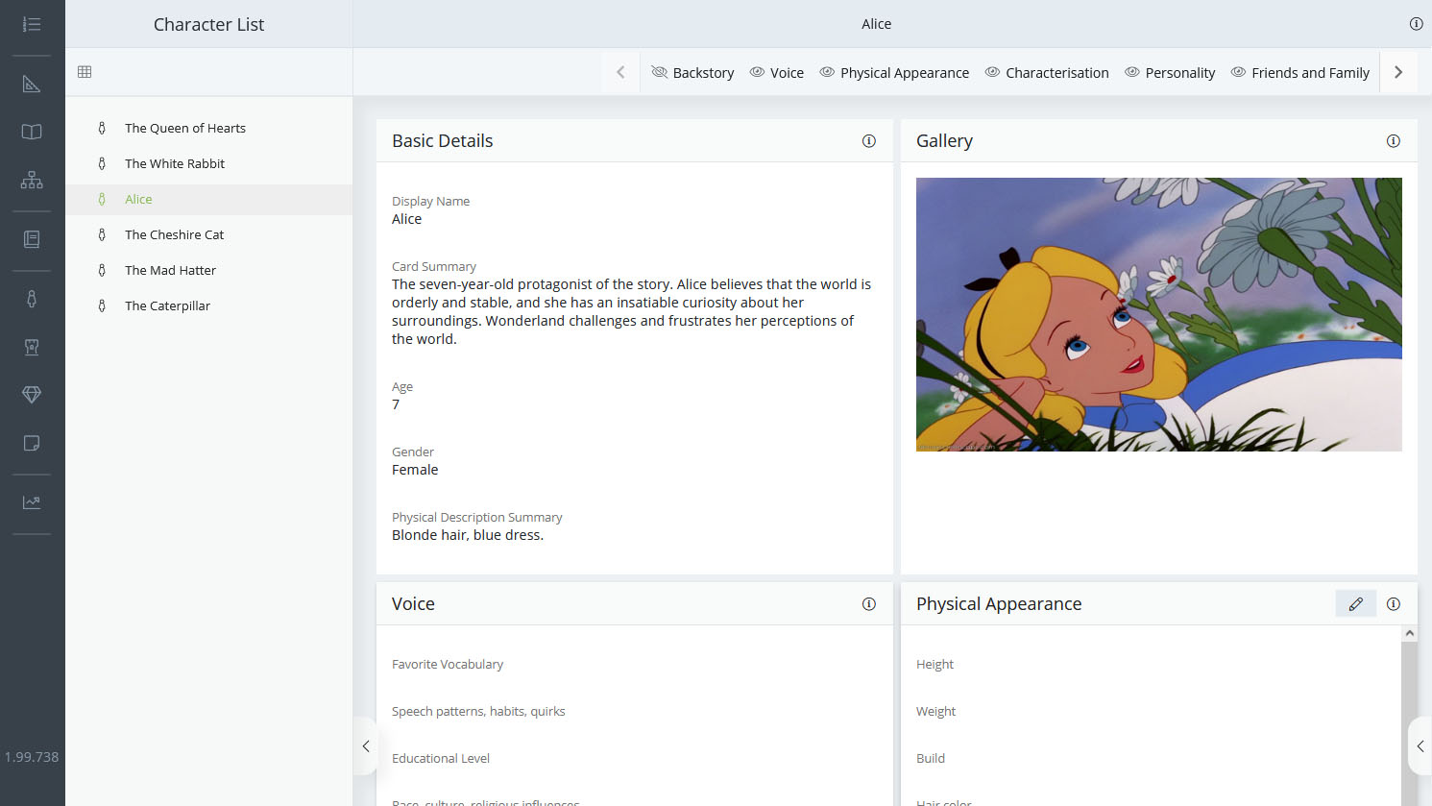Screen dimensions: 1432x806
Task: Advance section tabs with right chevron
Action: [1398, 72]
